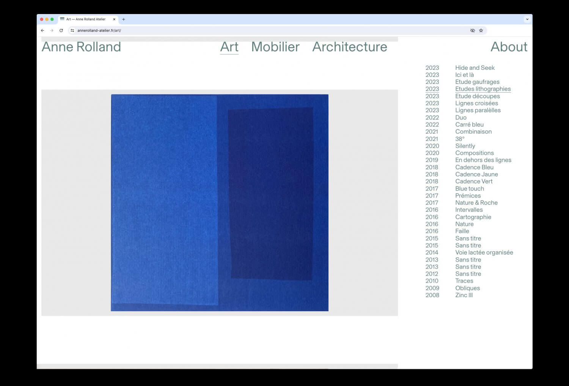
Task: Reload the page with the refresh icon
Action: tap(61, 30)
